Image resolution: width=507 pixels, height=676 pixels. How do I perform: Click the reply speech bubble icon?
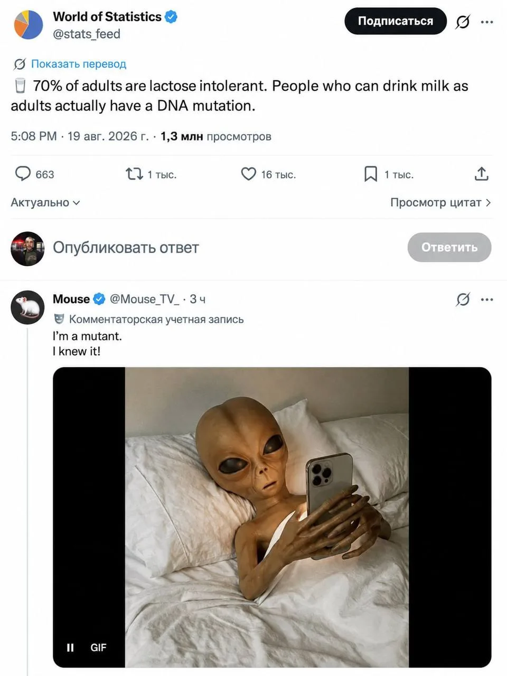tap(23, 174)
